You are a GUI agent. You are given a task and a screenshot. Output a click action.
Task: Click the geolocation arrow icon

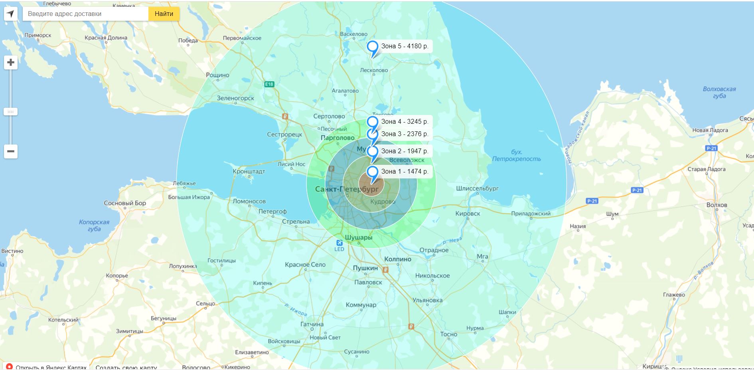(10, 14)
